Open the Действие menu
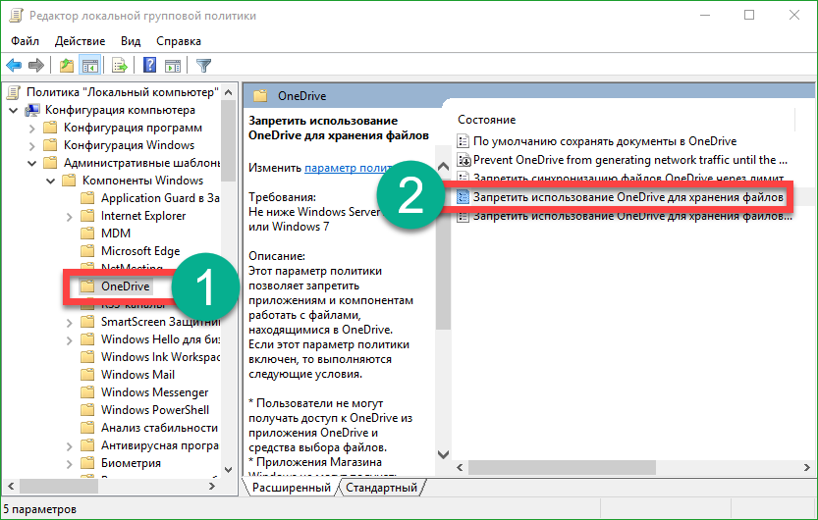Screen dimensions: 818x520 [x=80, y=41]
